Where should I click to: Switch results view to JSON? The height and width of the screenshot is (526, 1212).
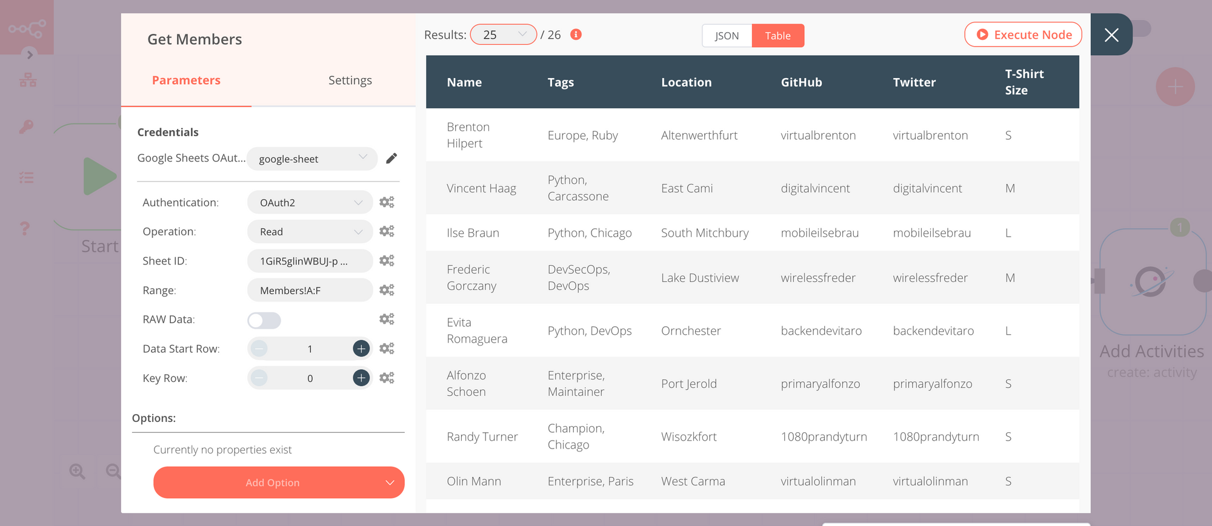coord(727,36)
